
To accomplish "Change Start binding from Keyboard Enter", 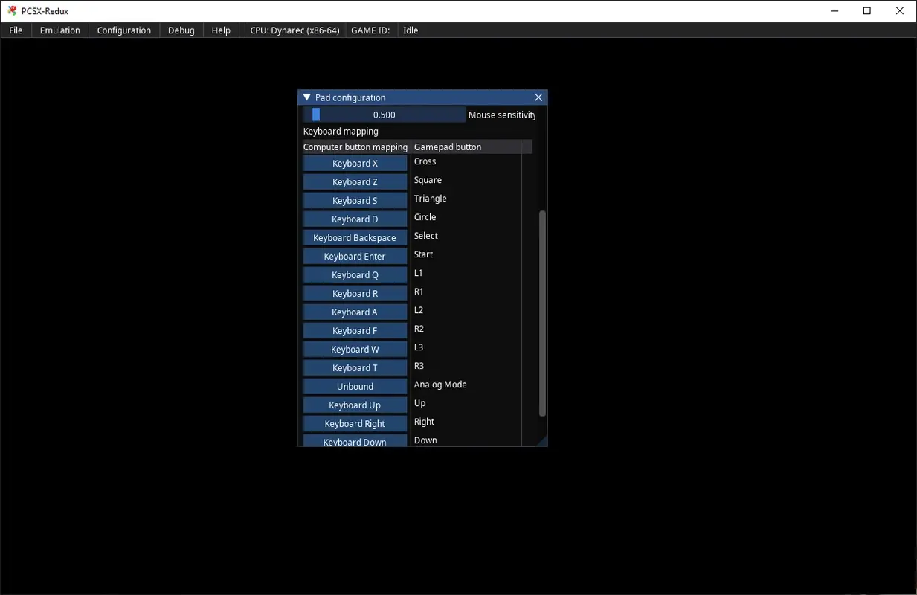I will tap(355, 256).
